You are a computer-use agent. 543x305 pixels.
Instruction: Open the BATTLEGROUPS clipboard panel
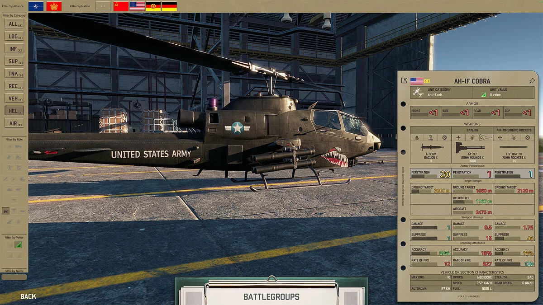coord(271,297)
